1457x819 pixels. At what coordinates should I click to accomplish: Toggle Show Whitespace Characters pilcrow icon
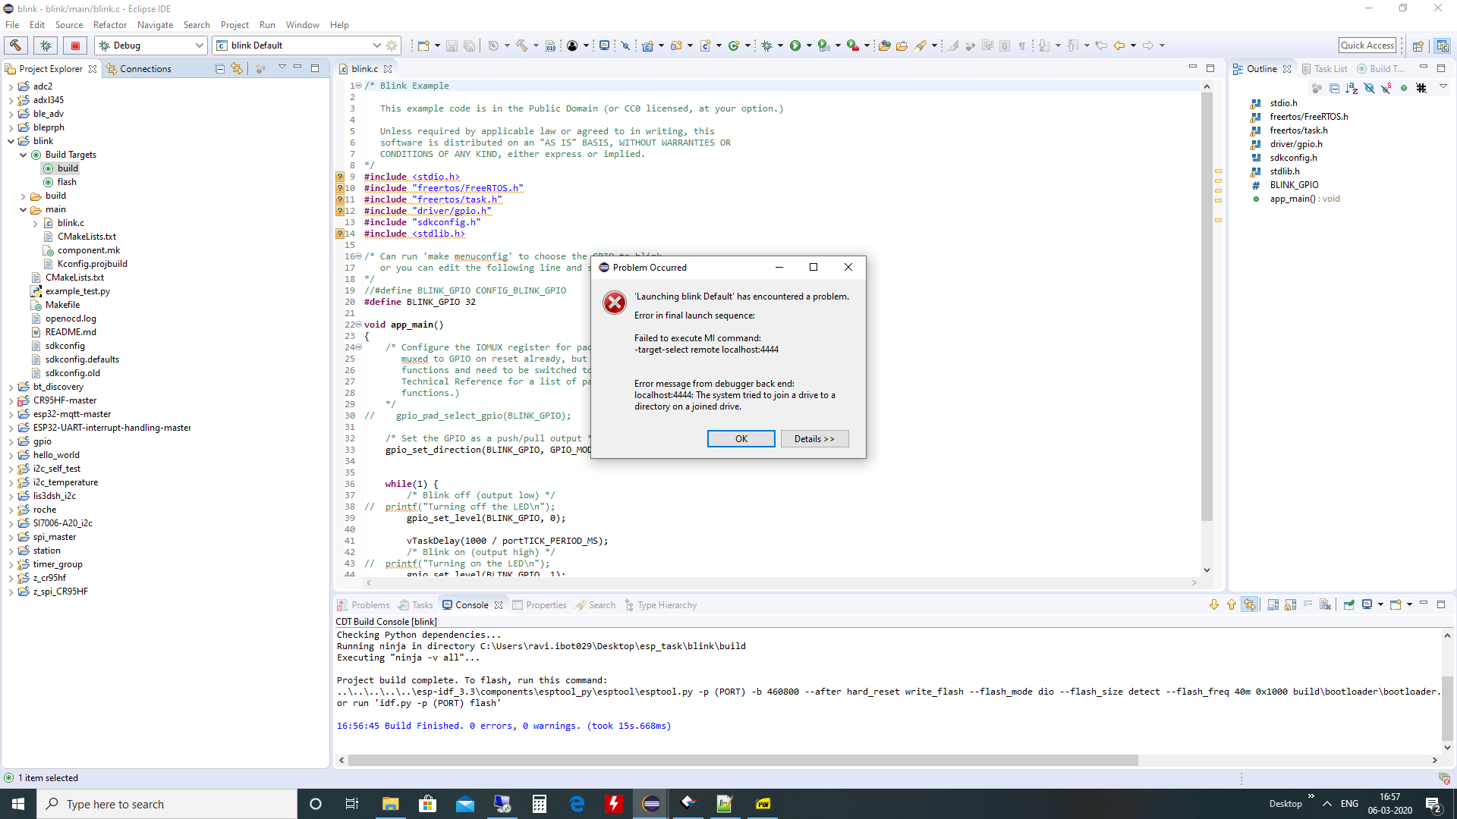tap(1022, 45)
